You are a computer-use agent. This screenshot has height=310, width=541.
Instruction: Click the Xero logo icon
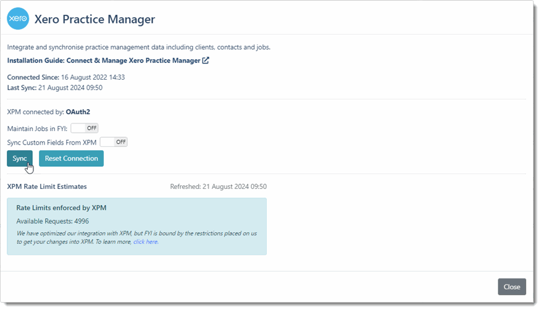click(x=18, y=19)
